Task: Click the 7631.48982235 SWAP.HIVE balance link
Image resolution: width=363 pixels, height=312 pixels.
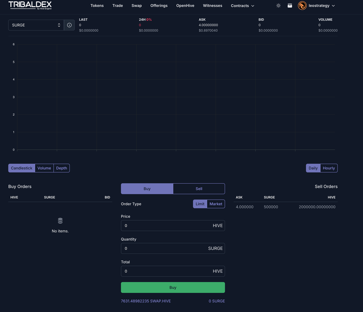Action: click(x=146, y=301)
